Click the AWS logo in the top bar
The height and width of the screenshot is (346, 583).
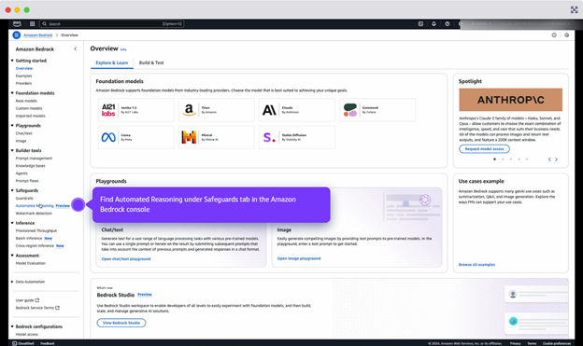(17, 23)
